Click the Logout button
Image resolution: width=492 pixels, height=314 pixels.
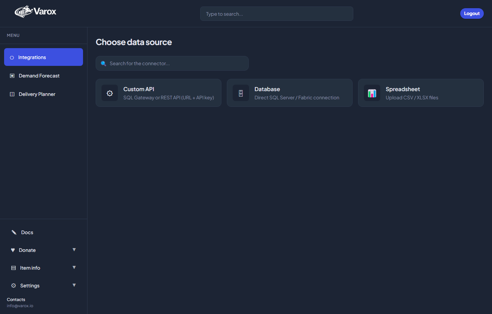pos(472,13)
